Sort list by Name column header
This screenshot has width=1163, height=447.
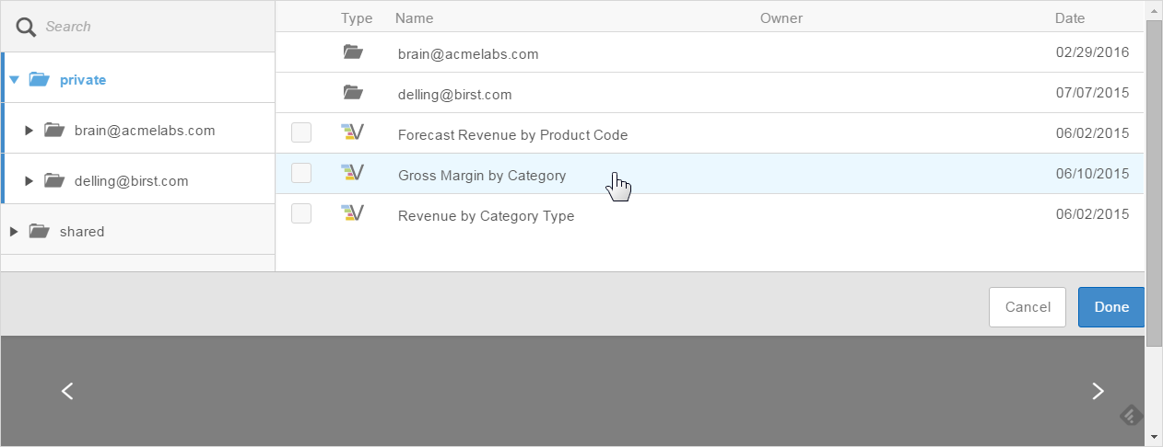[x=414, y=18]
